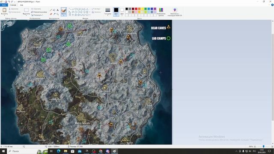Open Microsoft Edge from the taskbar

(59, 151)
